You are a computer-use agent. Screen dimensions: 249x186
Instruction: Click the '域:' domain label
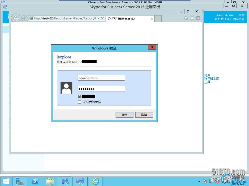80,97
